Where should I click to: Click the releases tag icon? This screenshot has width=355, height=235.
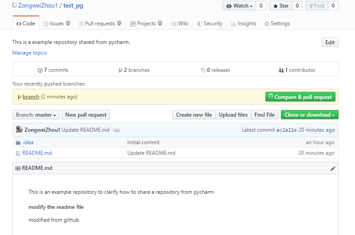click(203, 70)
